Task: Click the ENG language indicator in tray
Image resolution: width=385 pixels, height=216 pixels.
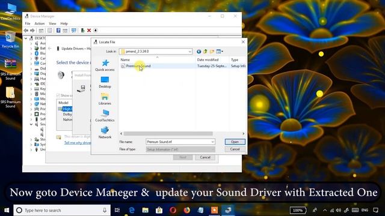Action: (x=365, y=210)
